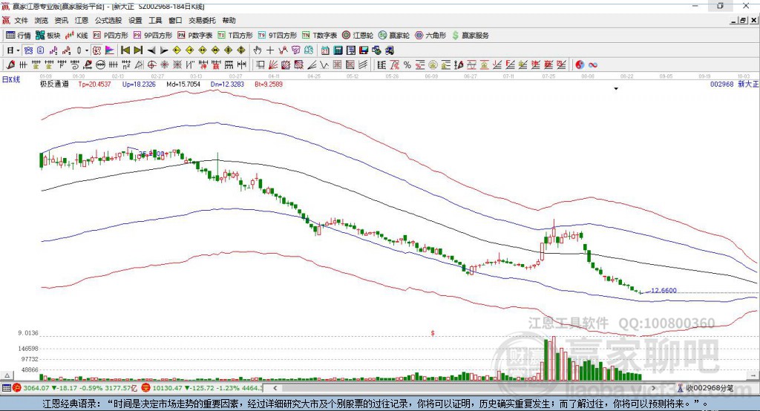Select the first yellow diamond arrow icon
760x411 pixels.
click(177, 50)
